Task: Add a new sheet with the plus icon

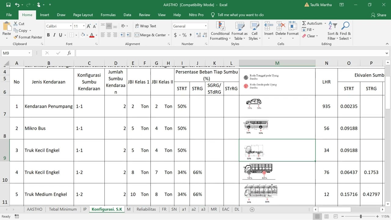Action: (252, 209)
